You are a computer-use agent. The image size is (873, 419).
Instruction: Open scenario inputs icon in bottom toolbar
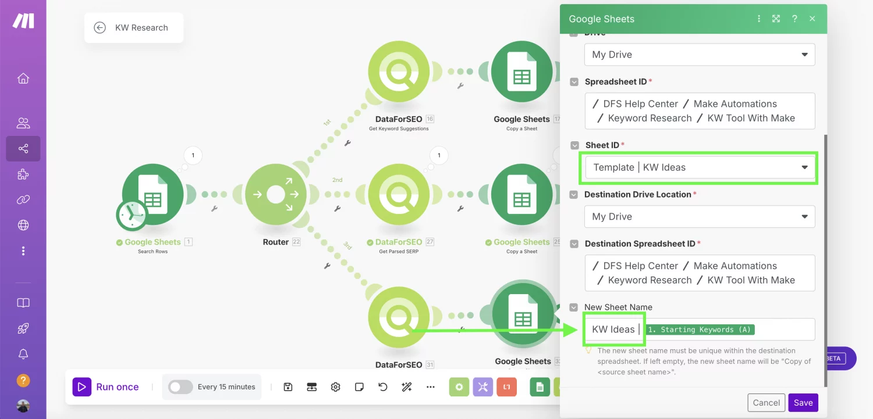[312, 387]
